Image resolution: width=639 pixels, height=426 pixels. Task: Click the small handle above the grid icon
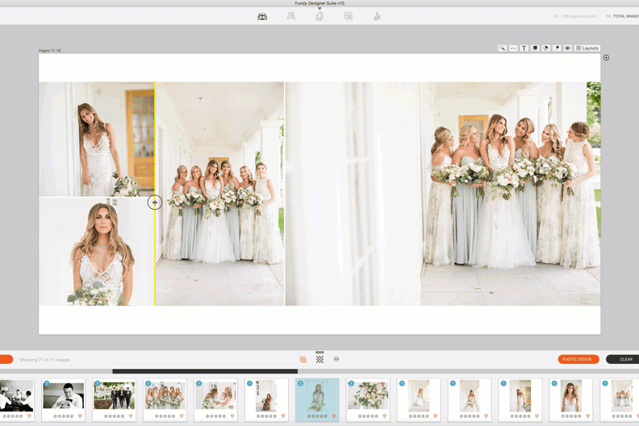[320, 352]
